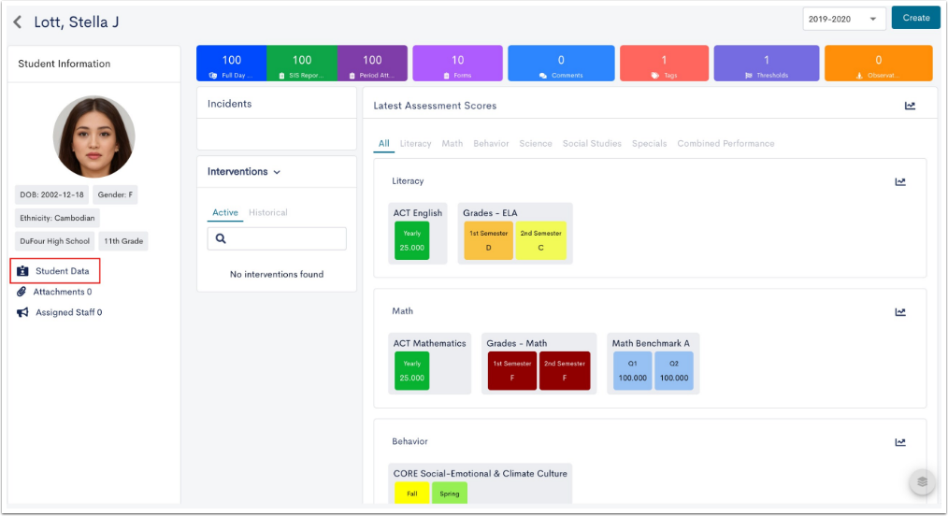This screenshot has height=516, width=948.
Task: Open the Full Day attendance 100 tile
Action: 232,64
